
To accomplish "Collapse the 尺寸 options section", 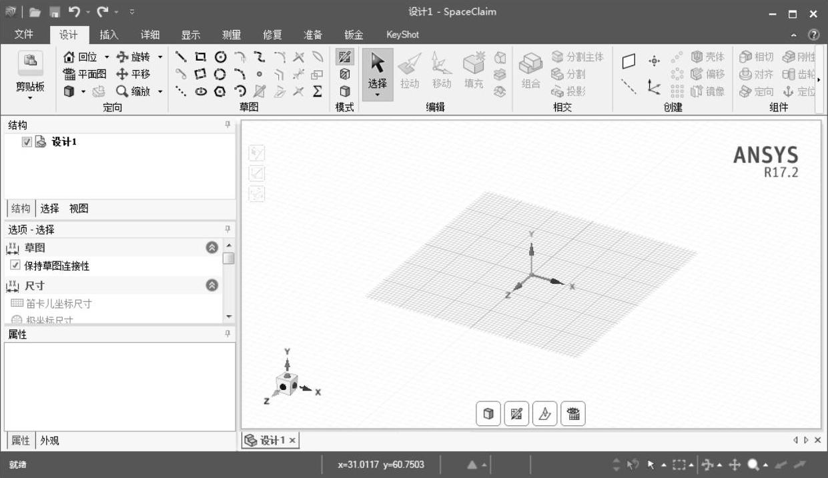I will [x=212, y=285].
